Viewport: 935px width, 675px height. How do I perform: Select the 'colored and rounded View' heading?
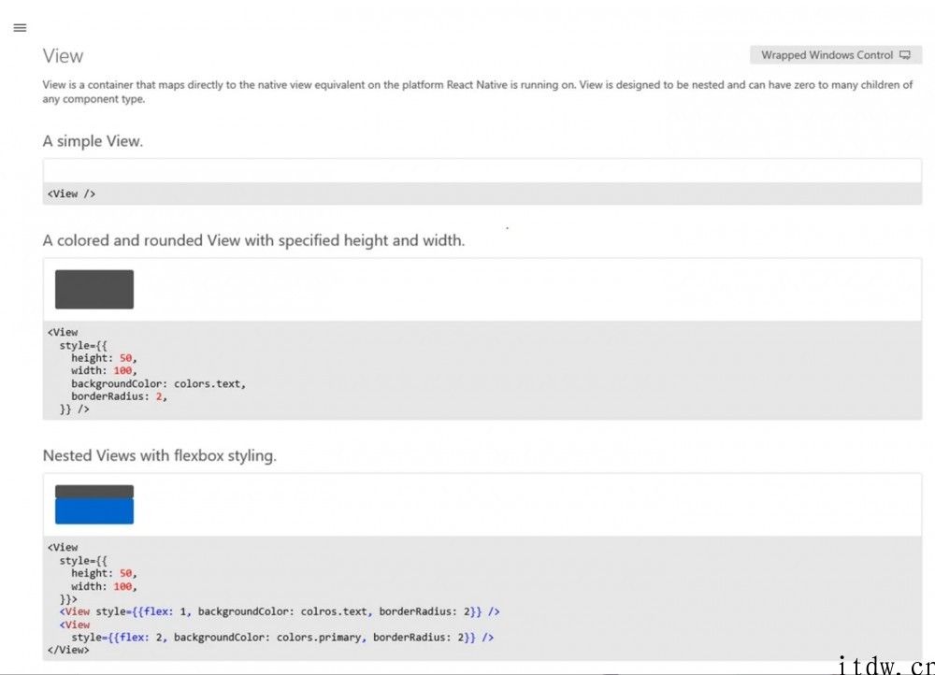tap(253, 240)
